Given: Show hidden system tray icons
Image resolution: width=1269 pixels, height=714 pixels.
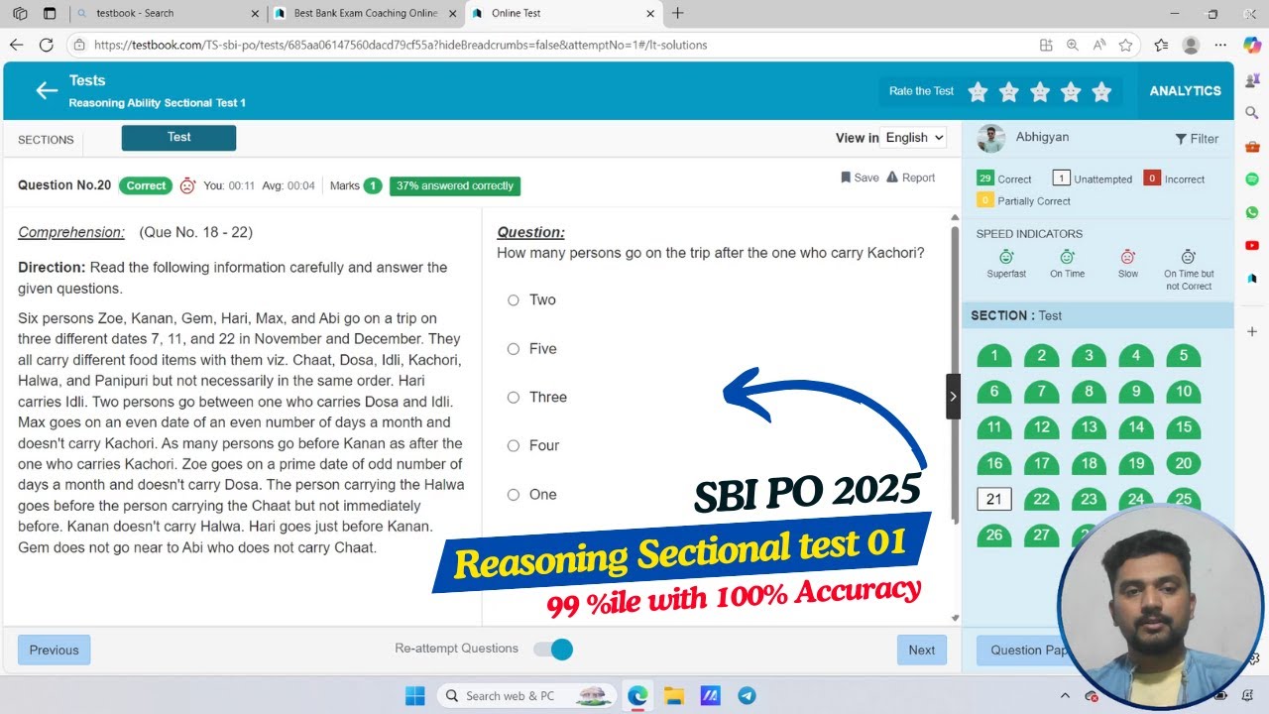Looking at the screenshot, I should (x=1065, y=696).
